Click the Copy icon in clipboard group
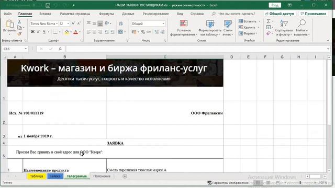The width and height of the screenshot is (335, 188). coord(19,28)
